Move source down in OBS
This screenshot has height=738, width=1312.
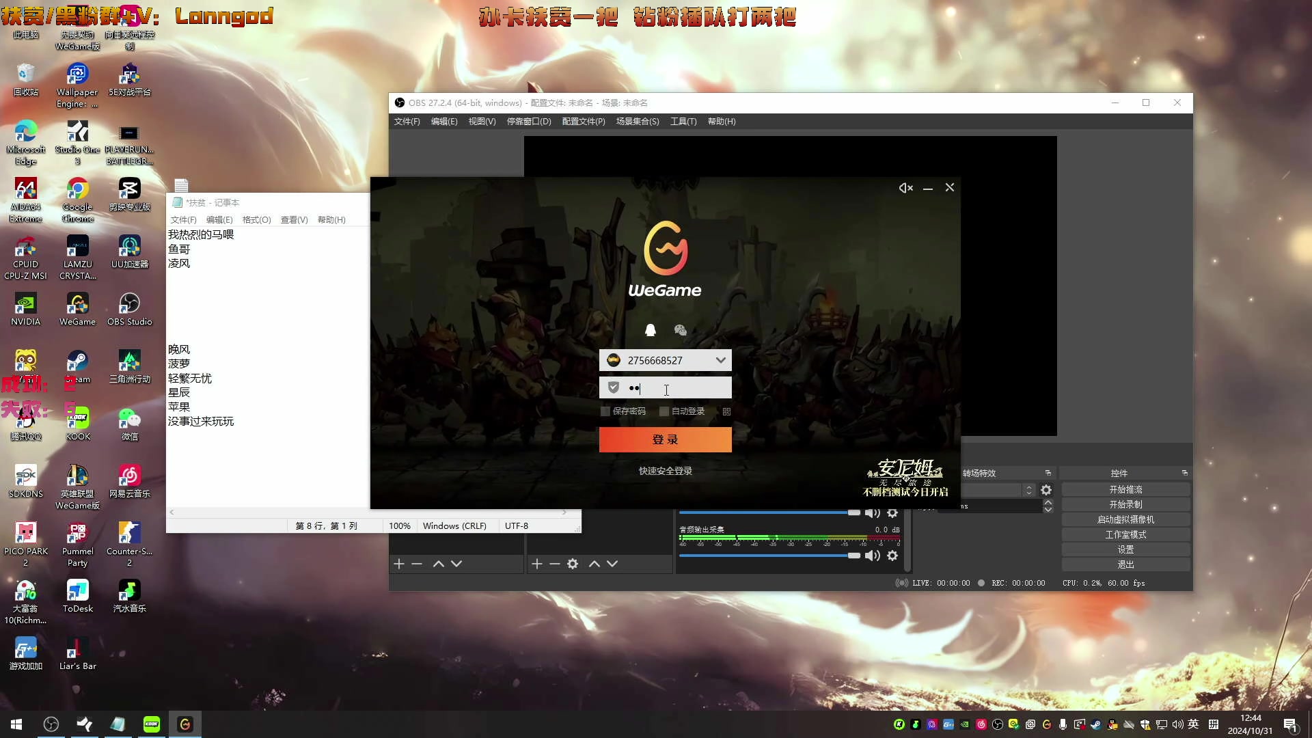612,564
